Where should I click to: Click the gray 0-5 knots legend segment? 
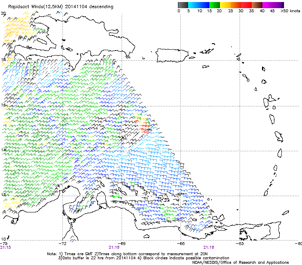click(x=183, y=5)
